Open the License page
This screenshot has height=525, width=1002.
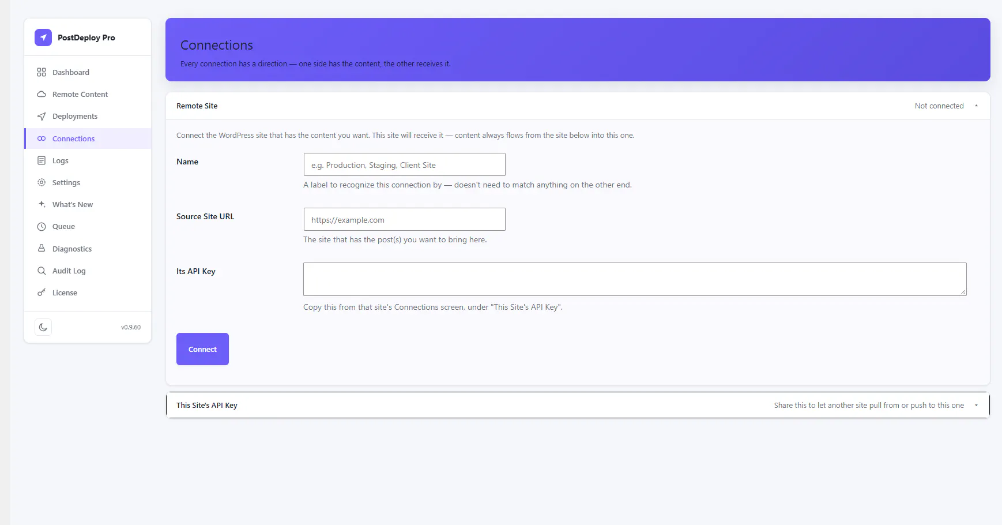(88, 292)
